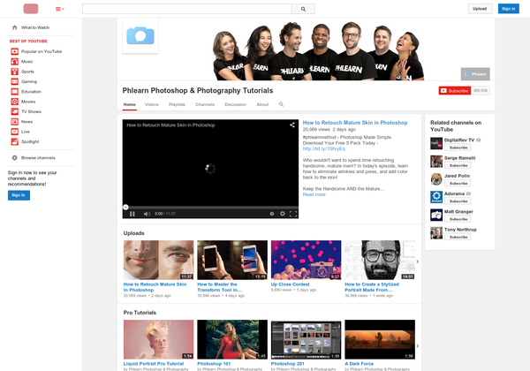Show next Pro Tutorials with the arrow
The image size is (530, 371).
[x=418, y=346]
